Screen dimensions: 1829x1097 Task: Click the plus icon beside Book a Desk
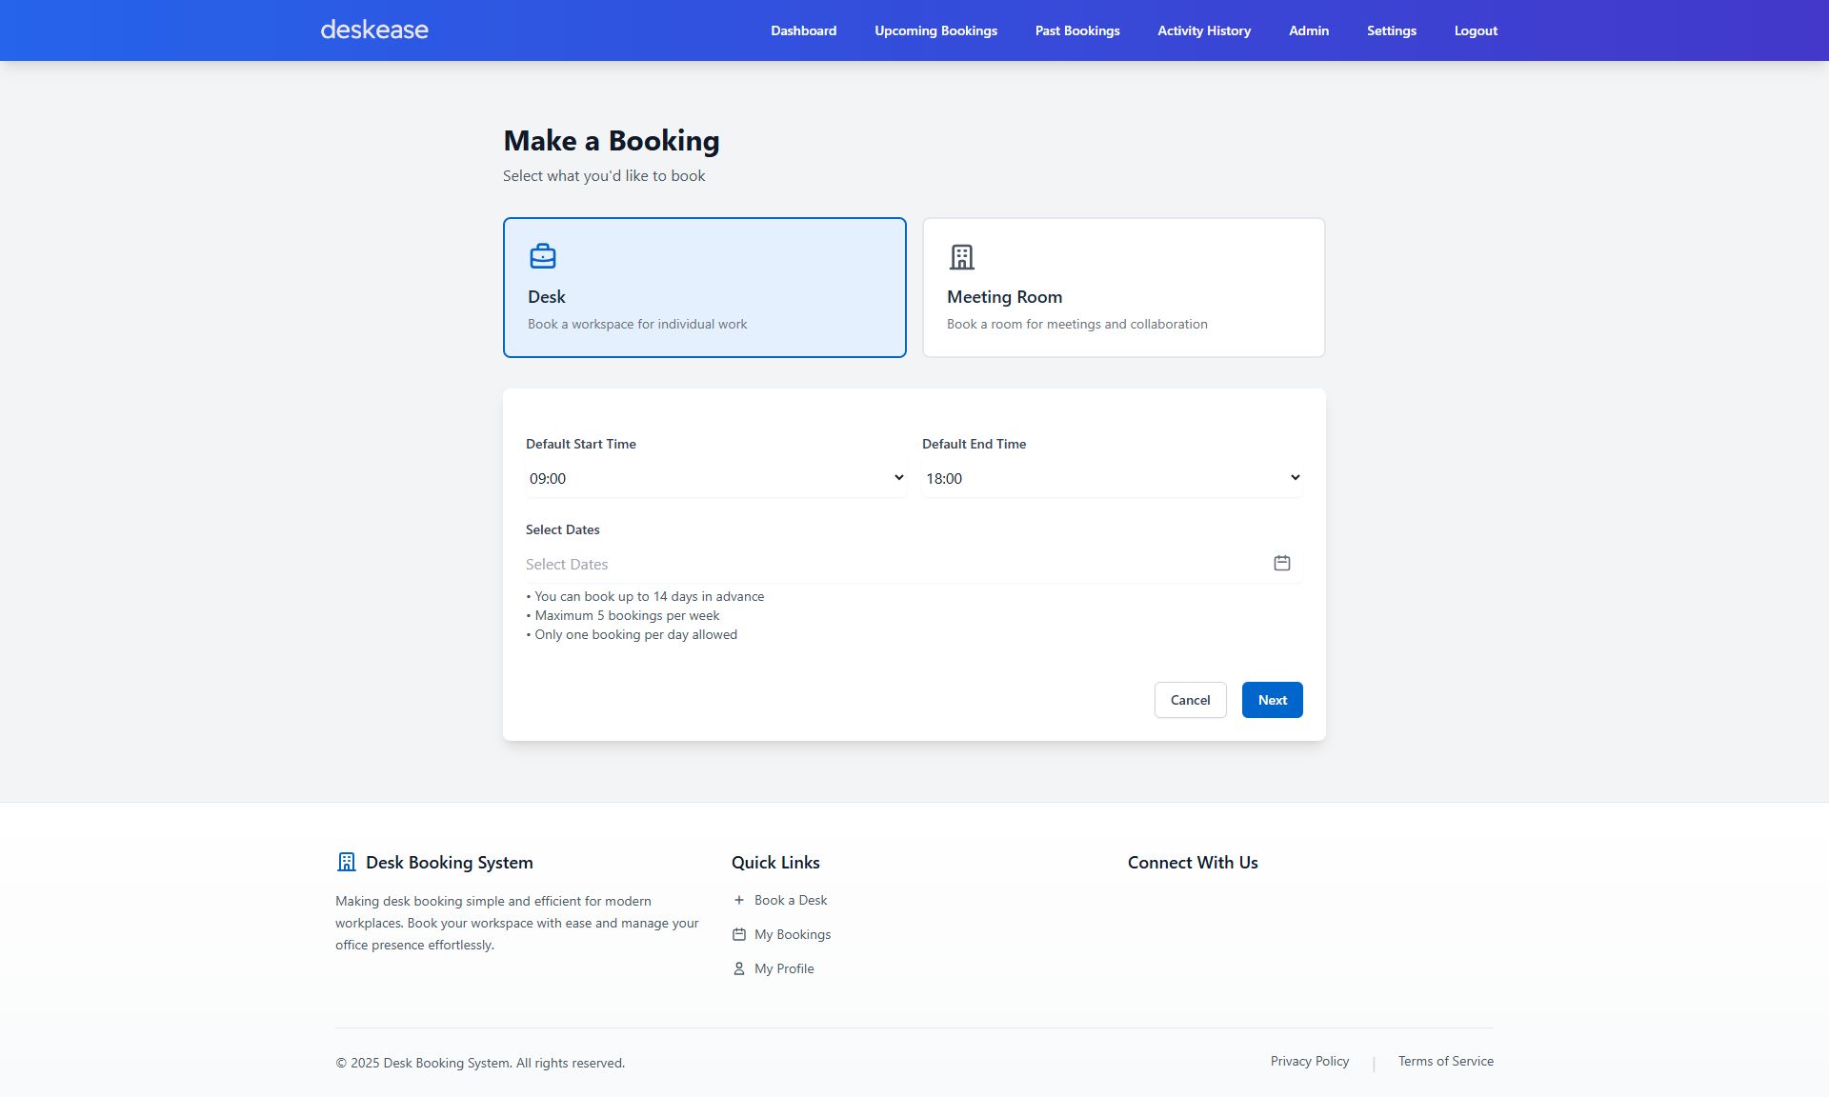738,900
